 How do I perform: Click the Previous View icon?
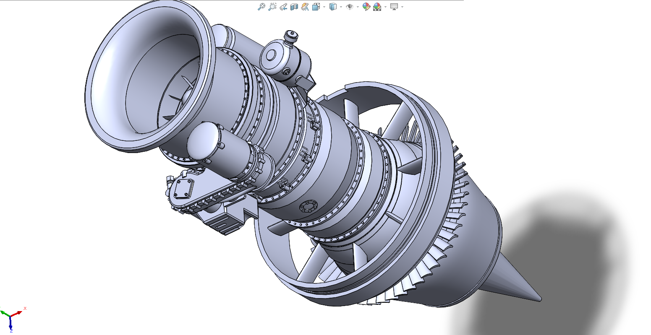(x=283, y=7)
